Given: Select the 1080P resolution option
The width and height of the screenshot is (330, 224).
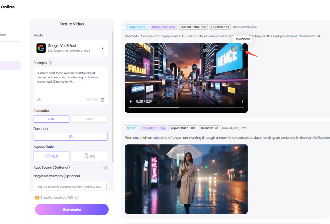Looking at the screenshot, I should [89, 119].
